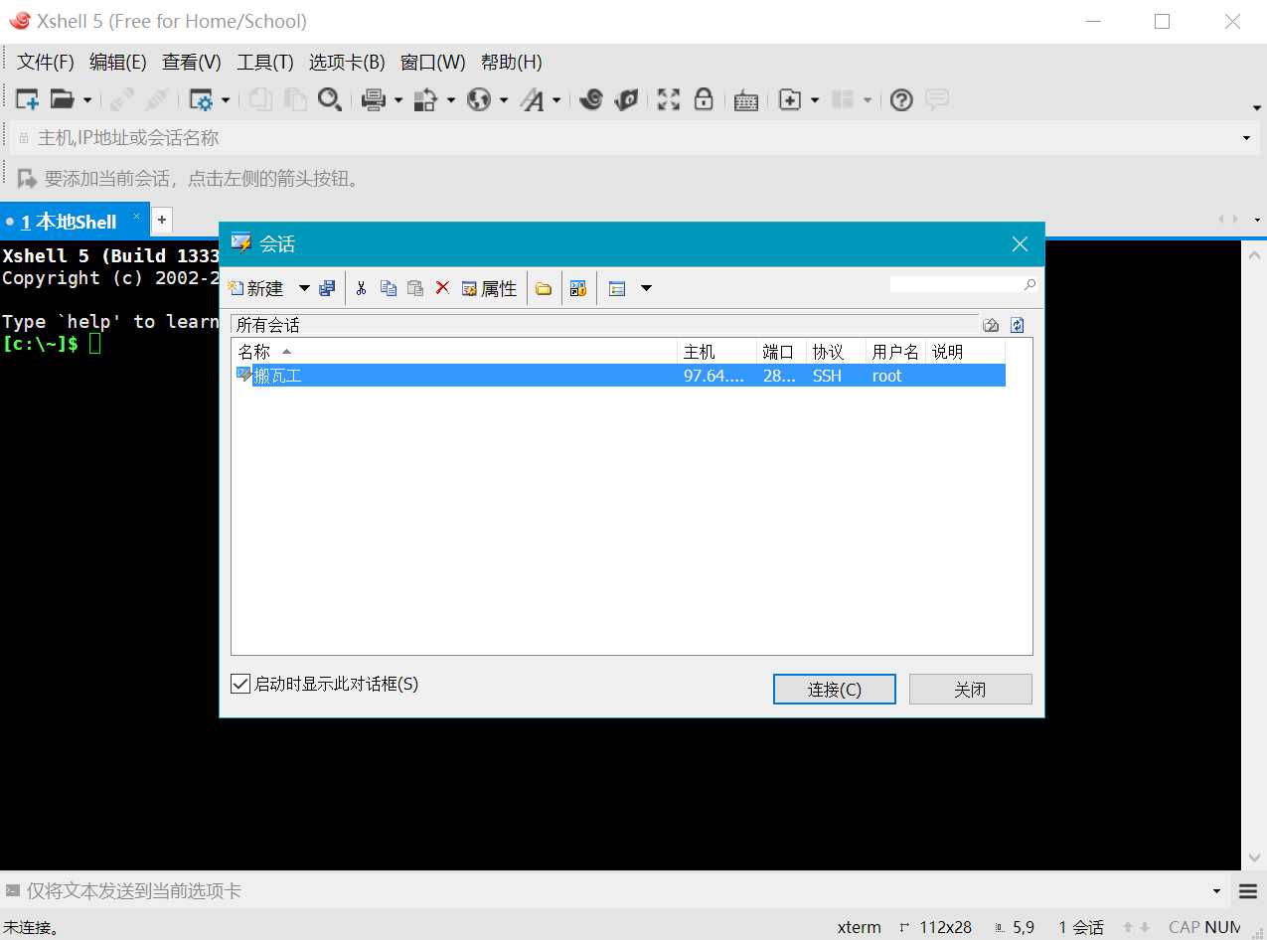The width and height of the screenshot is (1267, 940).
Task: Click the 关闭 button
Action: (x=970, y=690)
